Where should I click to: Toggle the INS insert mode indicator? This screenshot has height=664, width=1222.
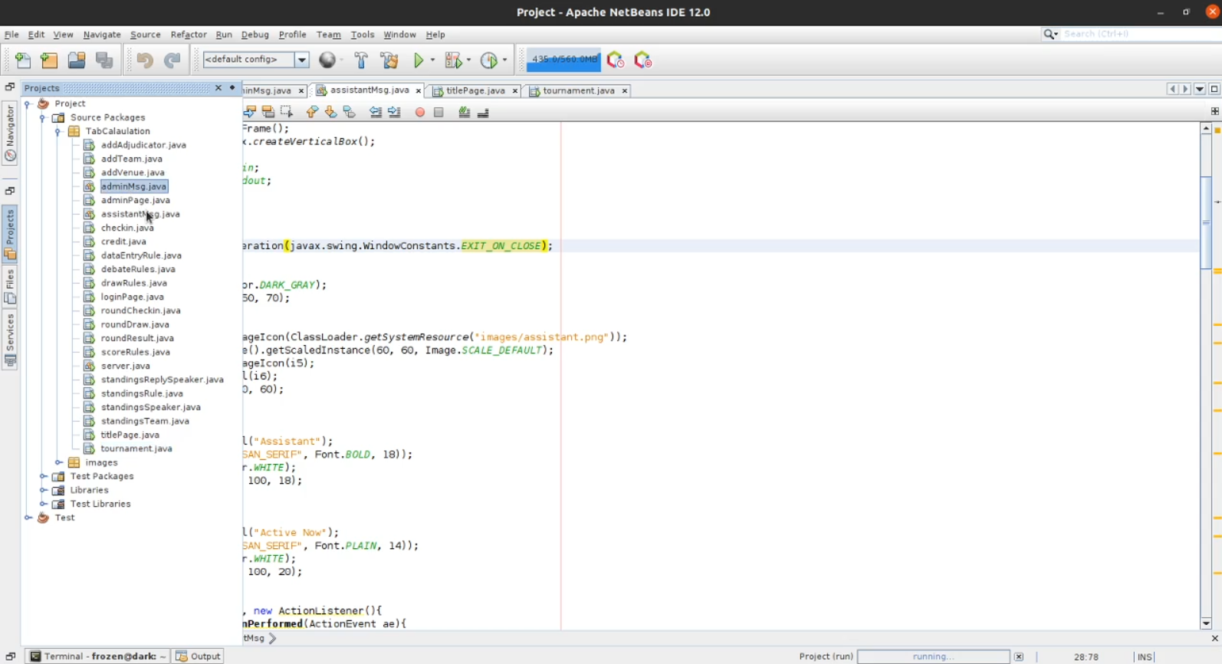(x=1145, y=656)
